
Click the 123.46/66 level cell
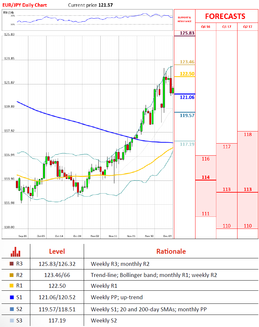pos(57,275)
